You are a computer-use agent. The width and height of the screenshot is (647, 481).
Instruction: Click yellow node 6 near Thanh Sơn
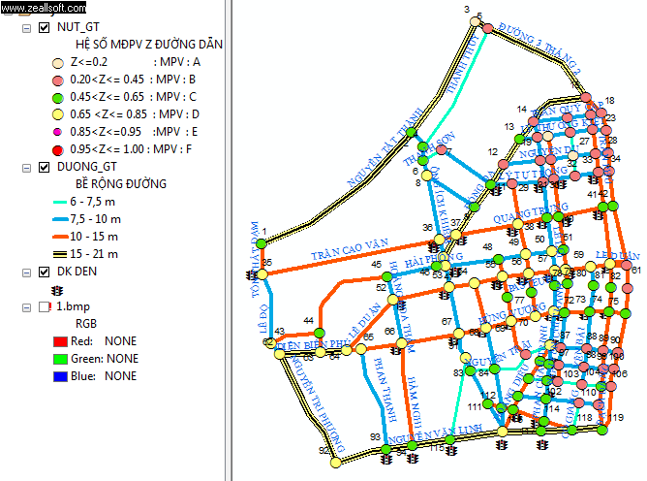click(426, 176)
